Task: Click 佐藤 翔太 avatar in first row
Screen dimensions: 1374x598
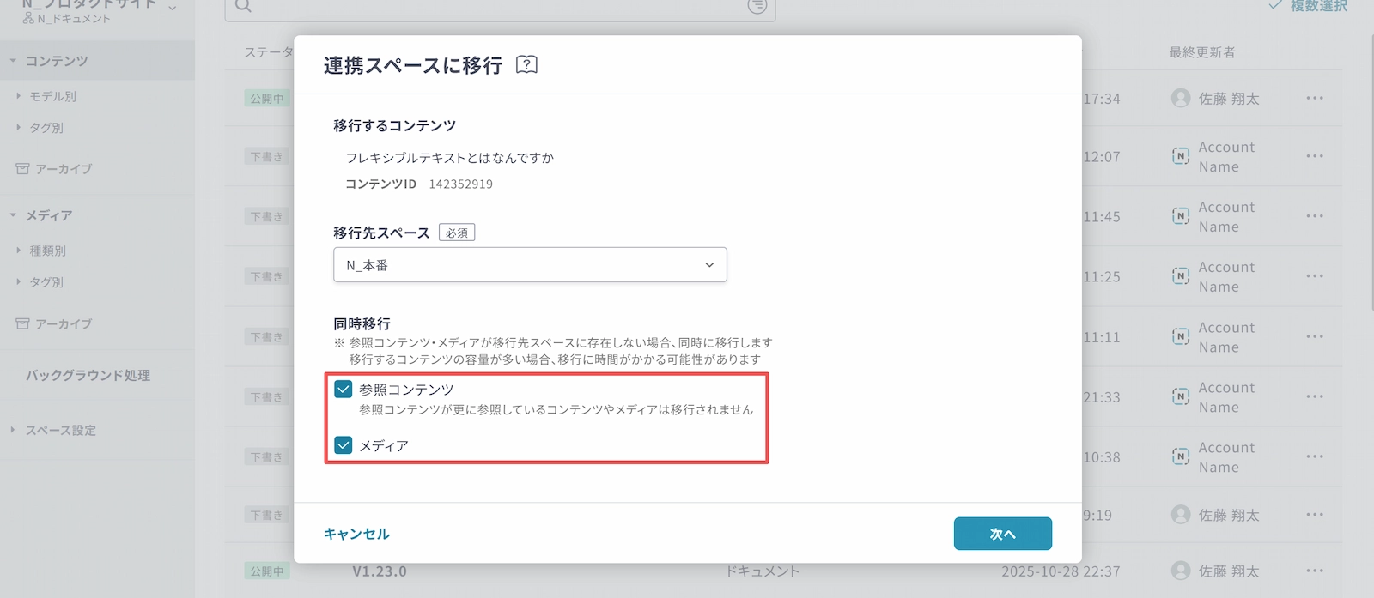Action: click(x=1181, y=98)
